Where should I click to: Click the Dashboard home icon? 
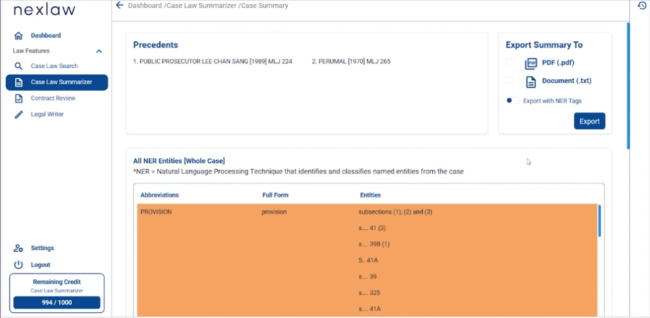[18, 35]
